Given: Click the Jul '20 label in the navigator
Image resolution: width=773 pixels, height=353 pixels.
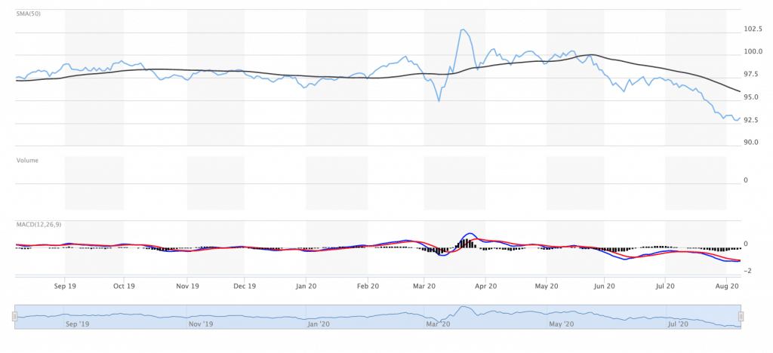Looking at the screenshot, I should pyautogui.click(x=679, y=324).
